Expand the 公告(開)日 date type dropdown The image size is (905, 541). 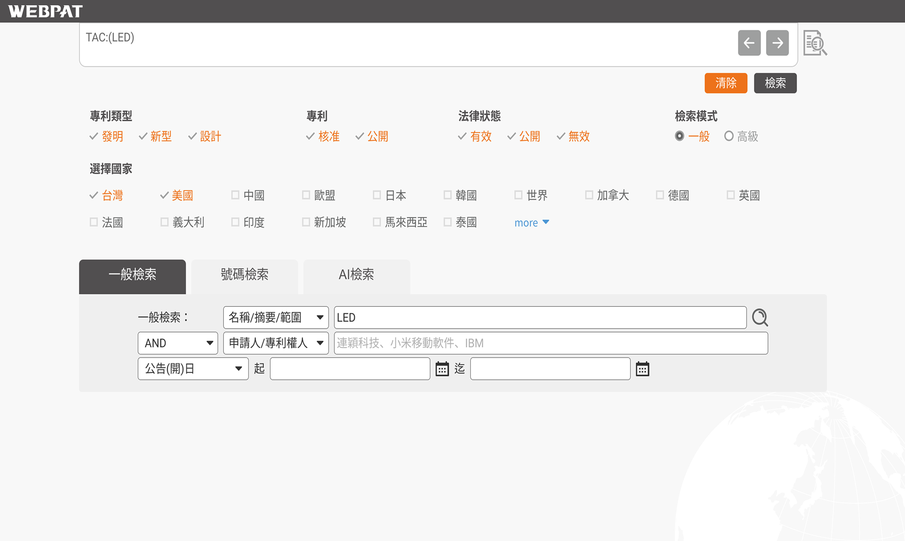193,369
